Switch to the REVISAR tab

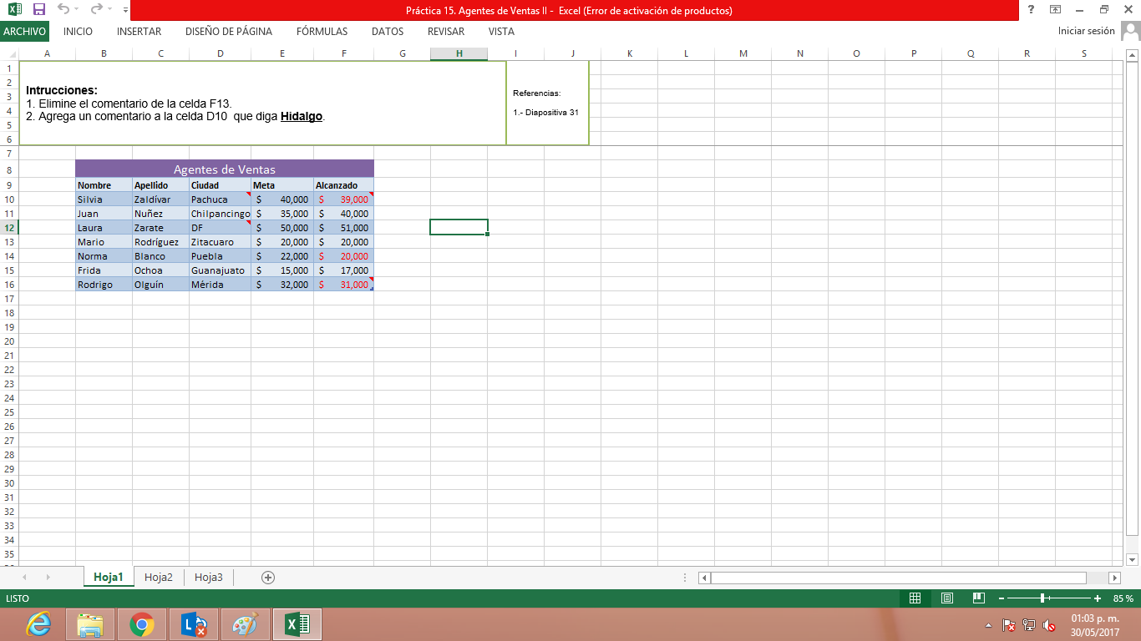(446, 32)
